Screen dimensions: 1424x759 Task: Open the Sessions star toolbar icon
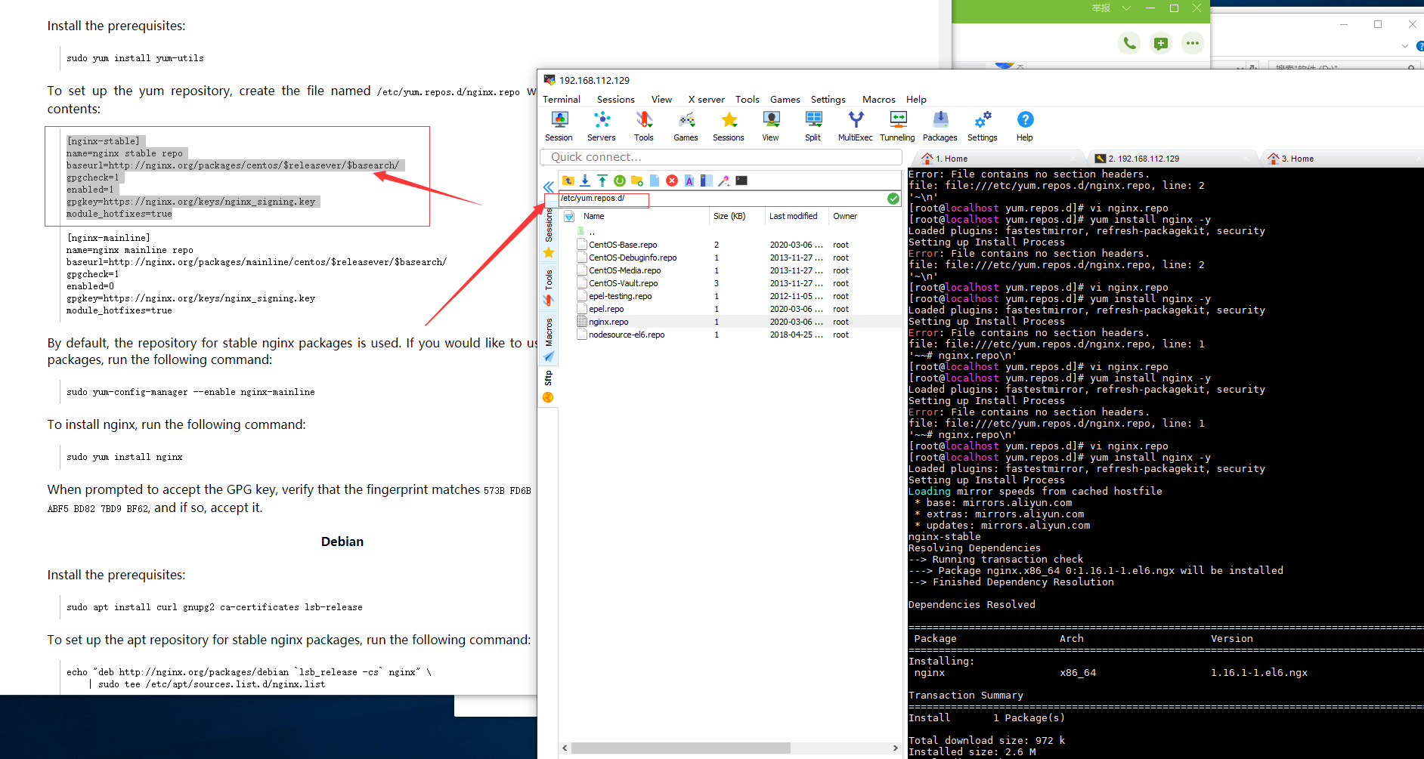coord(729,126)
